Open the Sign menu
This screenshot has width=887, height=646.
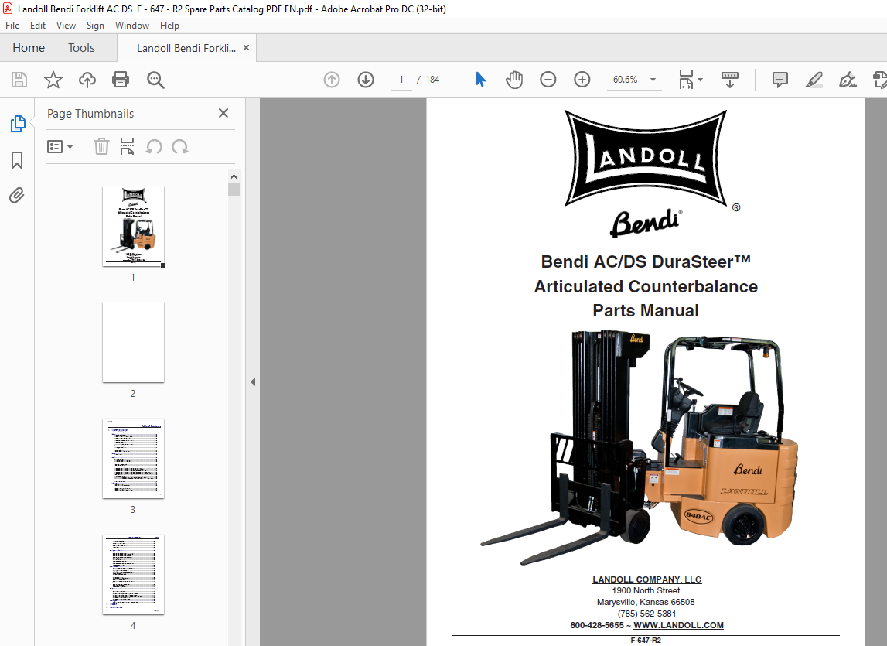pos(95,26)
